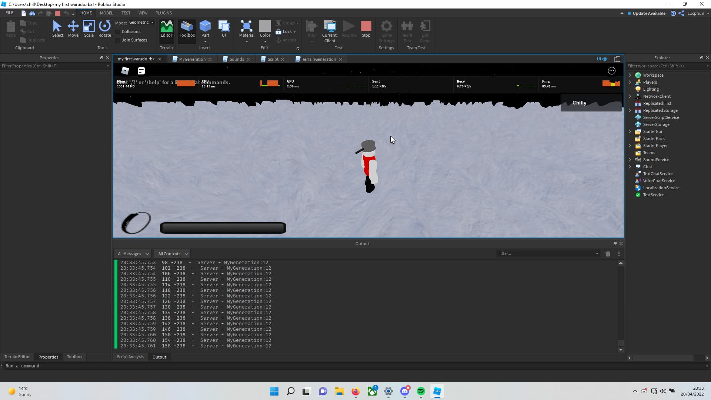Open the All Contexts dropdown
Image resolution: width=711 pixels, height=400 pixels.
pos(172,254)
